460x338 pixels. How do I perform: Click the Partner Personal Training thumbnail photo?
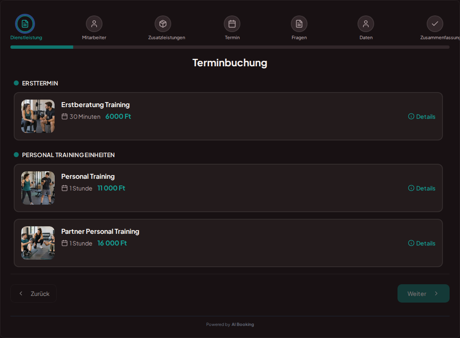38,243
